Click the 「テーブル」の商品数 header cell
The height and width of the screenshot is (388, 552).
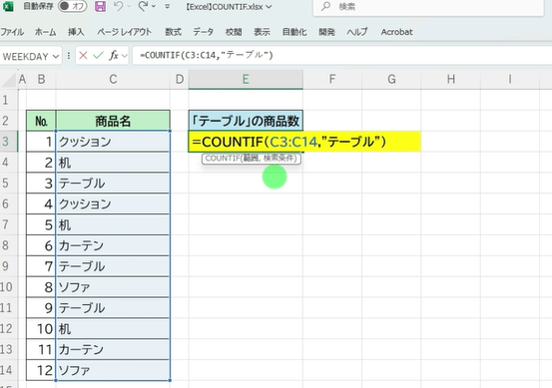click(246, 121)
